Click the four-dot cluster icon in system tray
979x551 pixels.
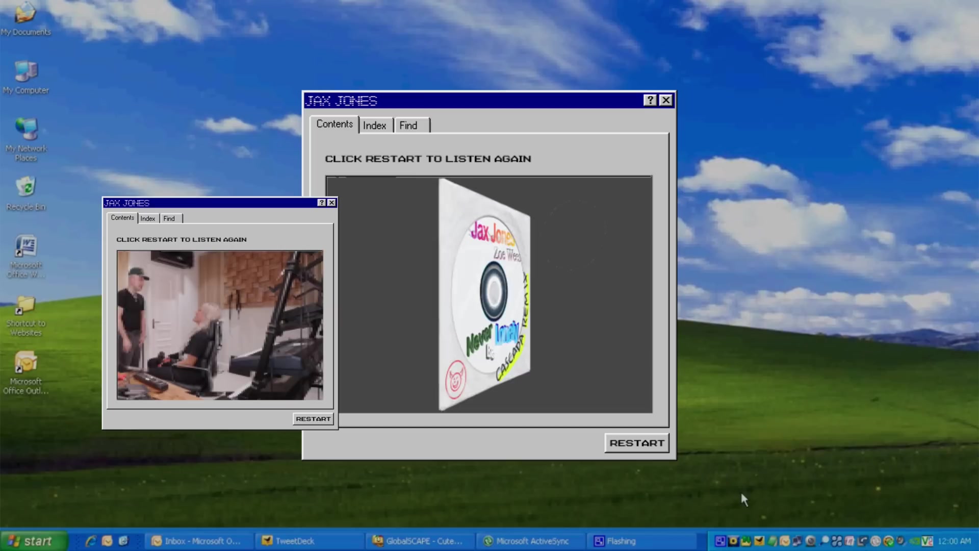coord(837,541)
